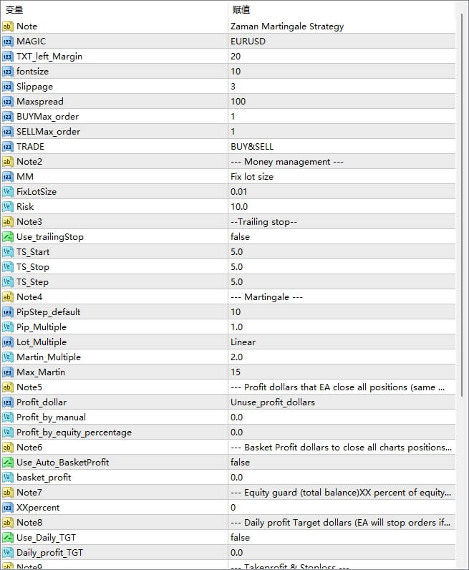Select the double-type icon beside FixLotSize
The width and height of the screenshot is (469, 570).
8,192
